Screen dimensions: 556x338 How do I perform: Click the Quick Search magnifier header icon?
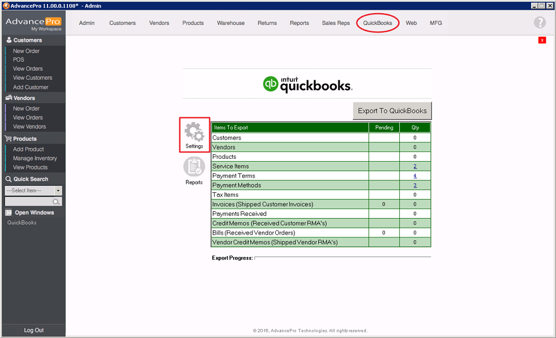[x=8, y=179]
